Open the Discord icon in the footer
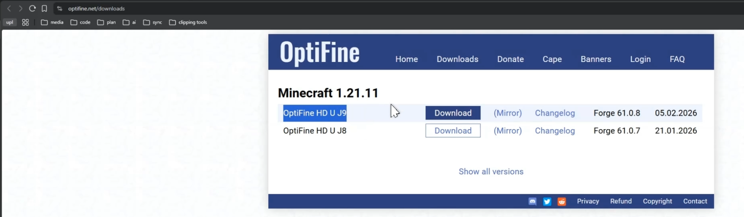This screenshot has height=217, width=744. pos(533,202)
